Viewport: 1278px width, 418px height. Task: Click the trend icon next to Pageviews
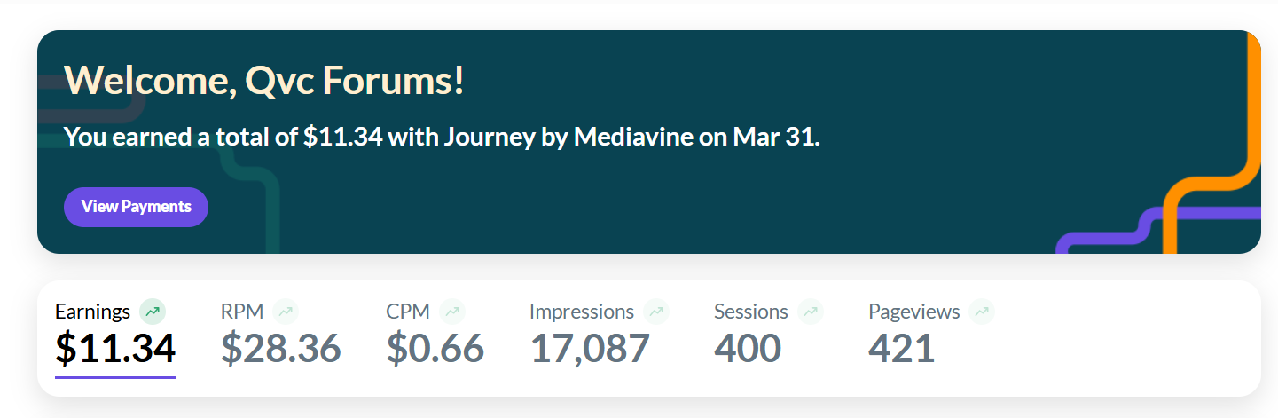coord(982,312)
